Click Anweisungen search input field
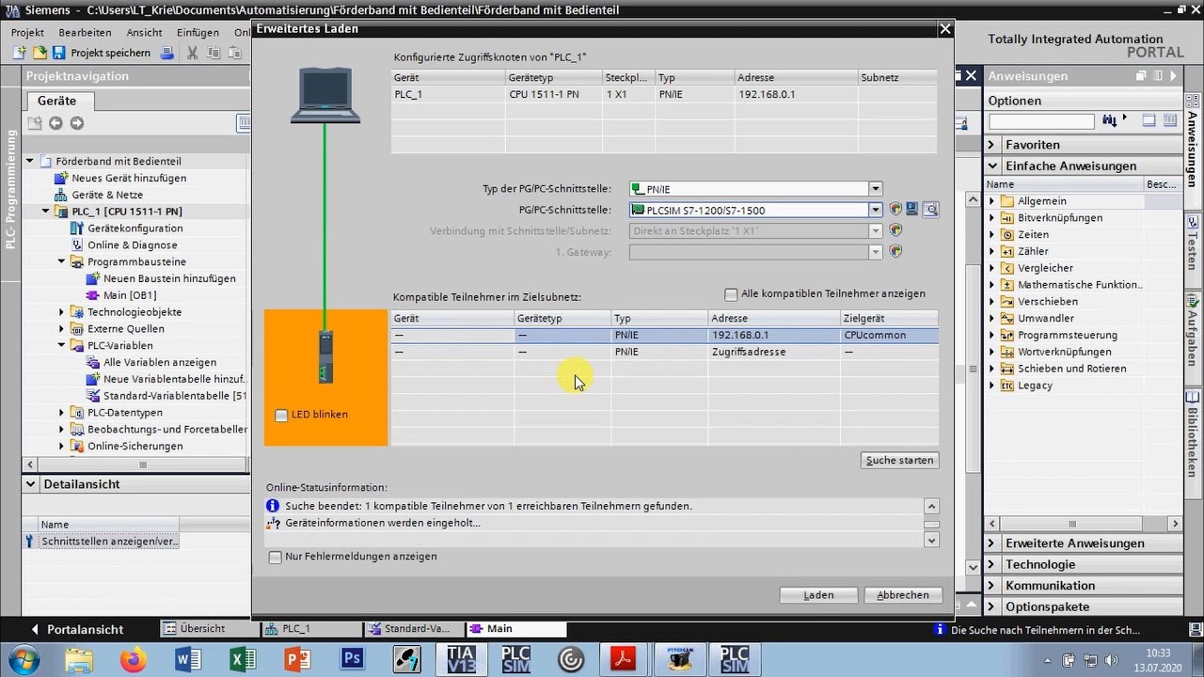 (1041, 121)
